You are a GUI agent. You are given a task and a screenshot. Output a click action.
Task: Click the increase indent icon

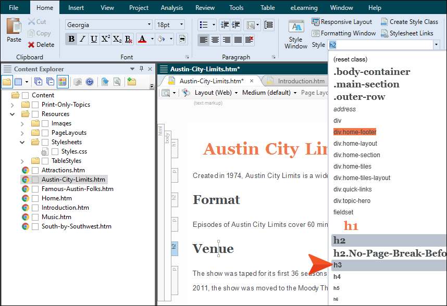click(235, 25)
